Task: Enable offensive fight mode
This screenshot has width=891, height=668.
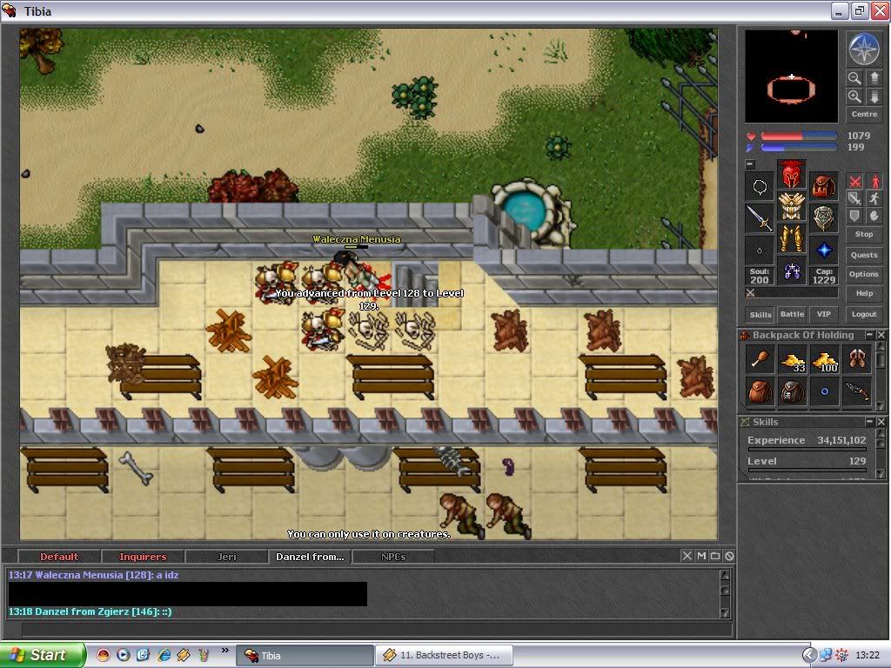Action: 854,181
